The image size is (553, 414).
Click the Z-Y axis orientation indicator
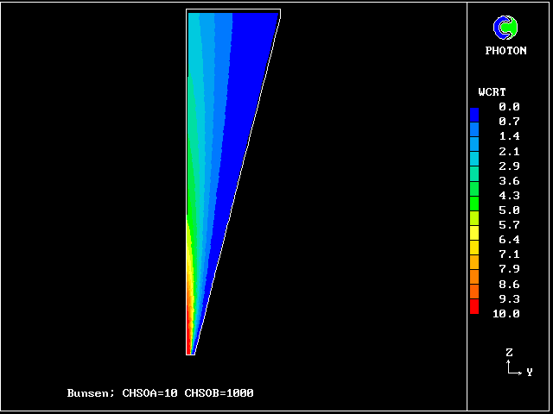pyautogui.click(x=515, y=365)
